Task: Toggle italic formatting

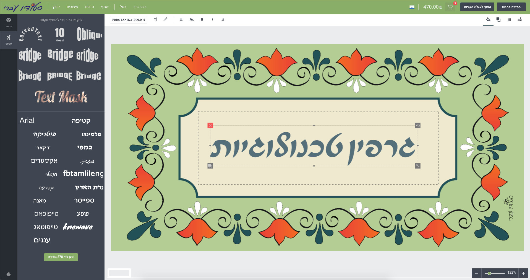Action: pos(212,19)
